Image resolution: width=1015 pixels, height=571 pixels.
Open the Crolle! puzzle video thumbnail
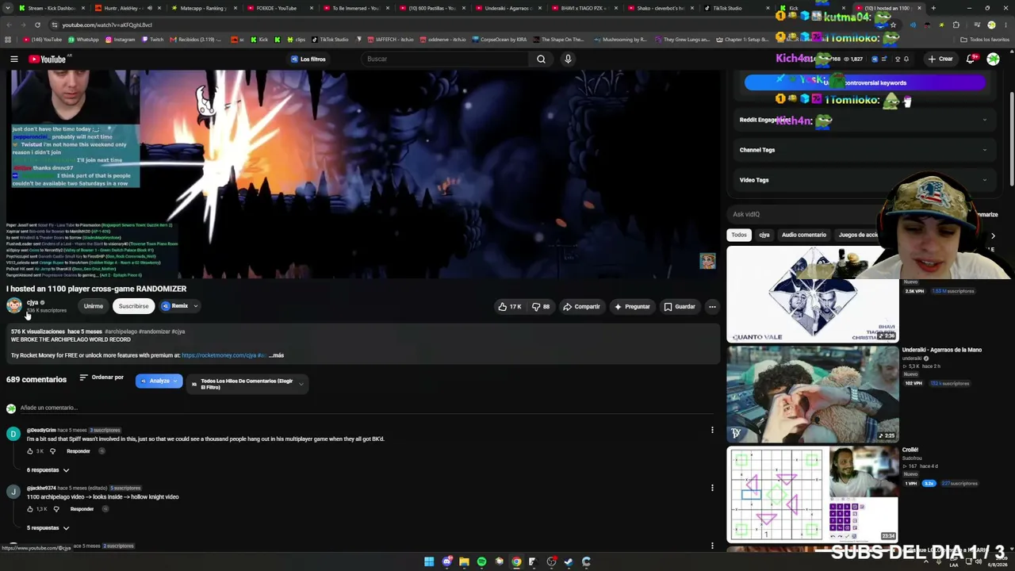point(813,494)
